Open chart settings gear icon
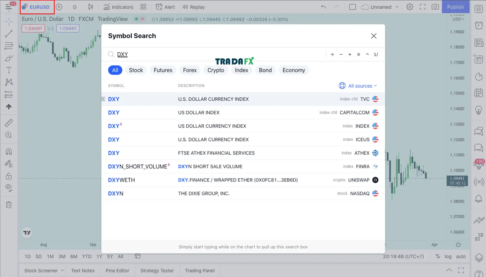 (x=410, y=7)
